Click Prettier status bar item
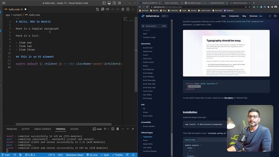 pyautogui.click(x=117, y=155)
